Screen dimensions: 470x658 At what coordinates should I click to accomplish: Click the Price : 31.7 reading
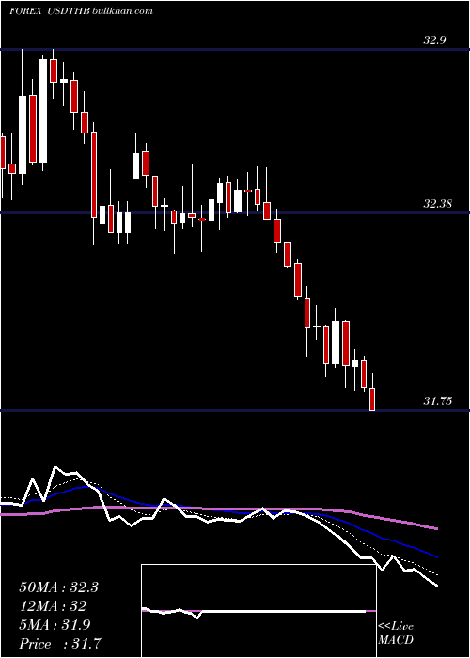pos(60,643)
